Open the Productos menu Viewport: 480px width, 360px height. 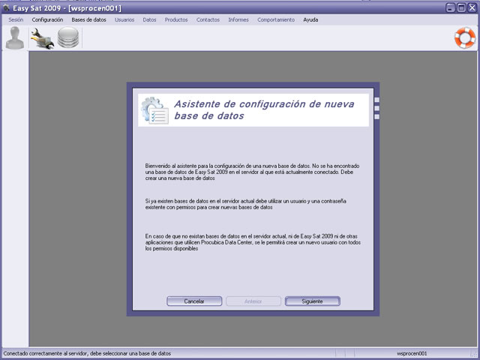point(176,19)
